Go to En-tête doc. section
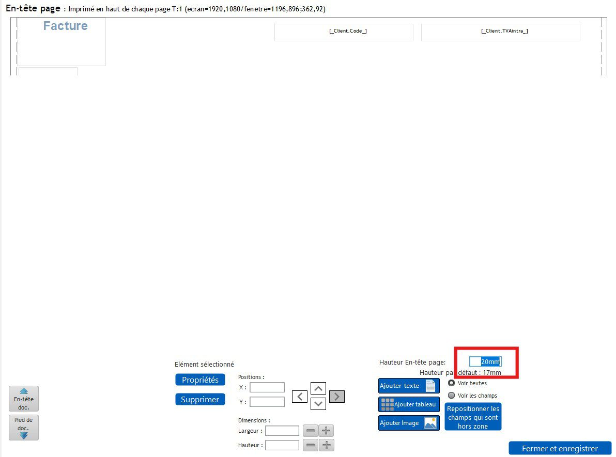This screenshot has height=457, width=616. (x=24, y=399)
